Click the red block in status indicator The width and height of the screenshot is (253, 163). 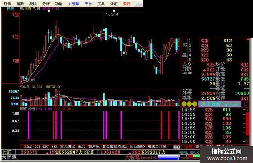coord(191,156)
